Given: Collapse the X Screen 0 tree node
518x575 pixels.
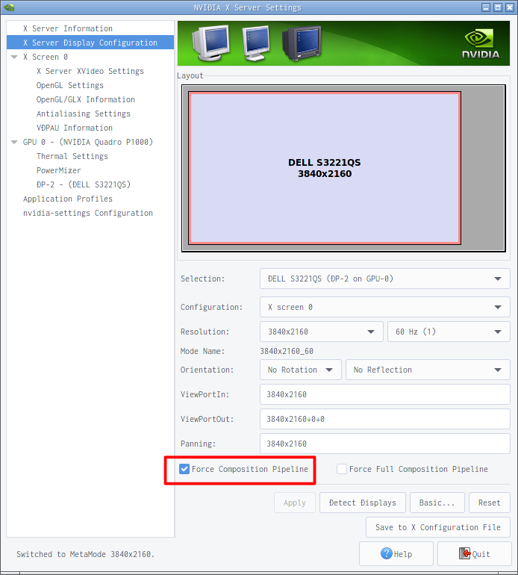Looking at the screenshot, I should (x=14, y=57).
